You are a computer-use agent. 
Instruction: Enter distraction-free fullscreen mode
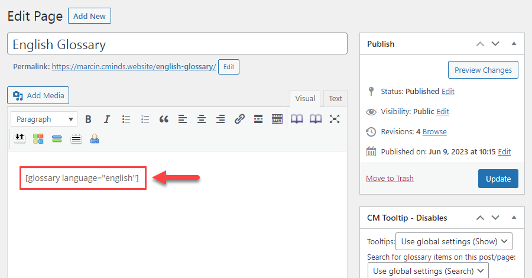[x=335, y=119]
